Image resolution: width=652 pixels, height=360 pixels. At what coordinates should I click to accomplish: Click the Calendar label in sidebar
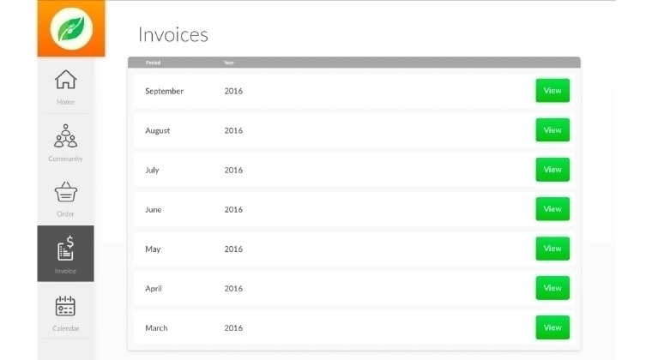pos(65,328)
